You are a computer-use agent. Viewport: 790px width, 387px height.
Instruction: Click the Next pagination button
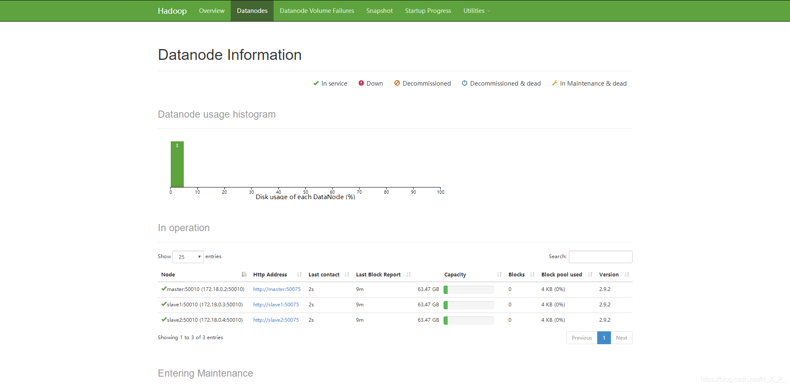(621, 338)
